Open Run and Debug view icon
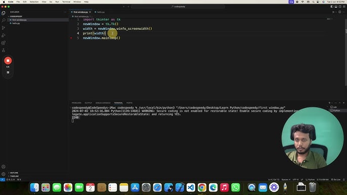Viewport: 347px width, 195px height. pos(4,35)
